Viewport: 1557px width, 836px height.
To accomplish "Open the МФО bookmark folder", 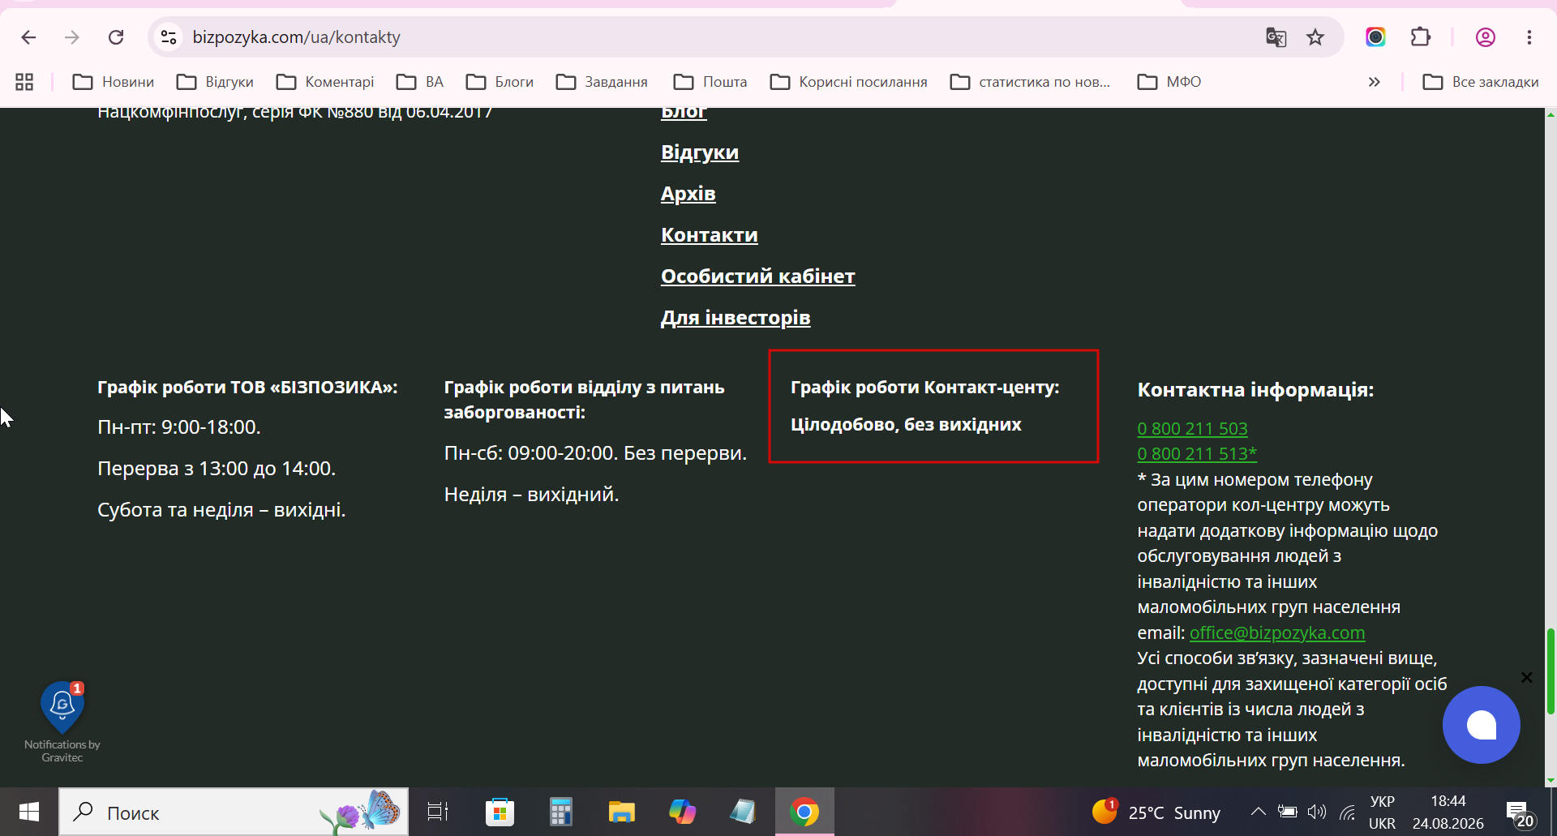I will click(x=1169, y=82).
